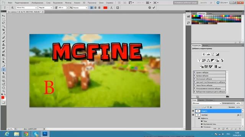Select the Brush tool
The height and width of the screenshot is (137, 245).
[3, 41]
